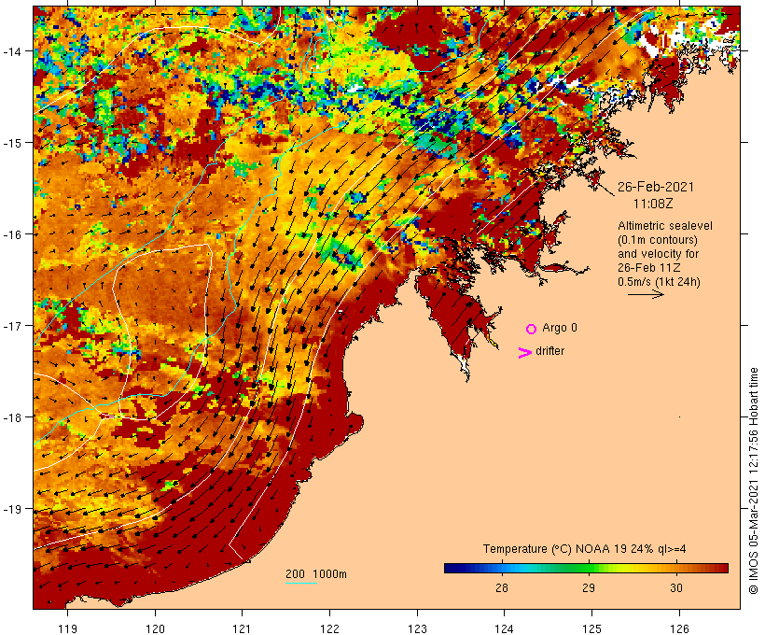Click the cyan depth contour legend line
Viewport: 765px width, 635px height.
point(301,583)
